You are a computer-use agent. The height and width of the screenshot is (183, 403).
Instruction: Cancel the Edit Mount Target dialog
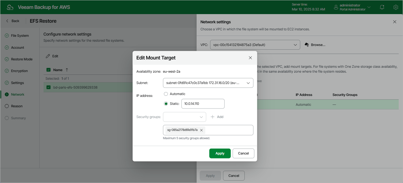pos(244,153)
